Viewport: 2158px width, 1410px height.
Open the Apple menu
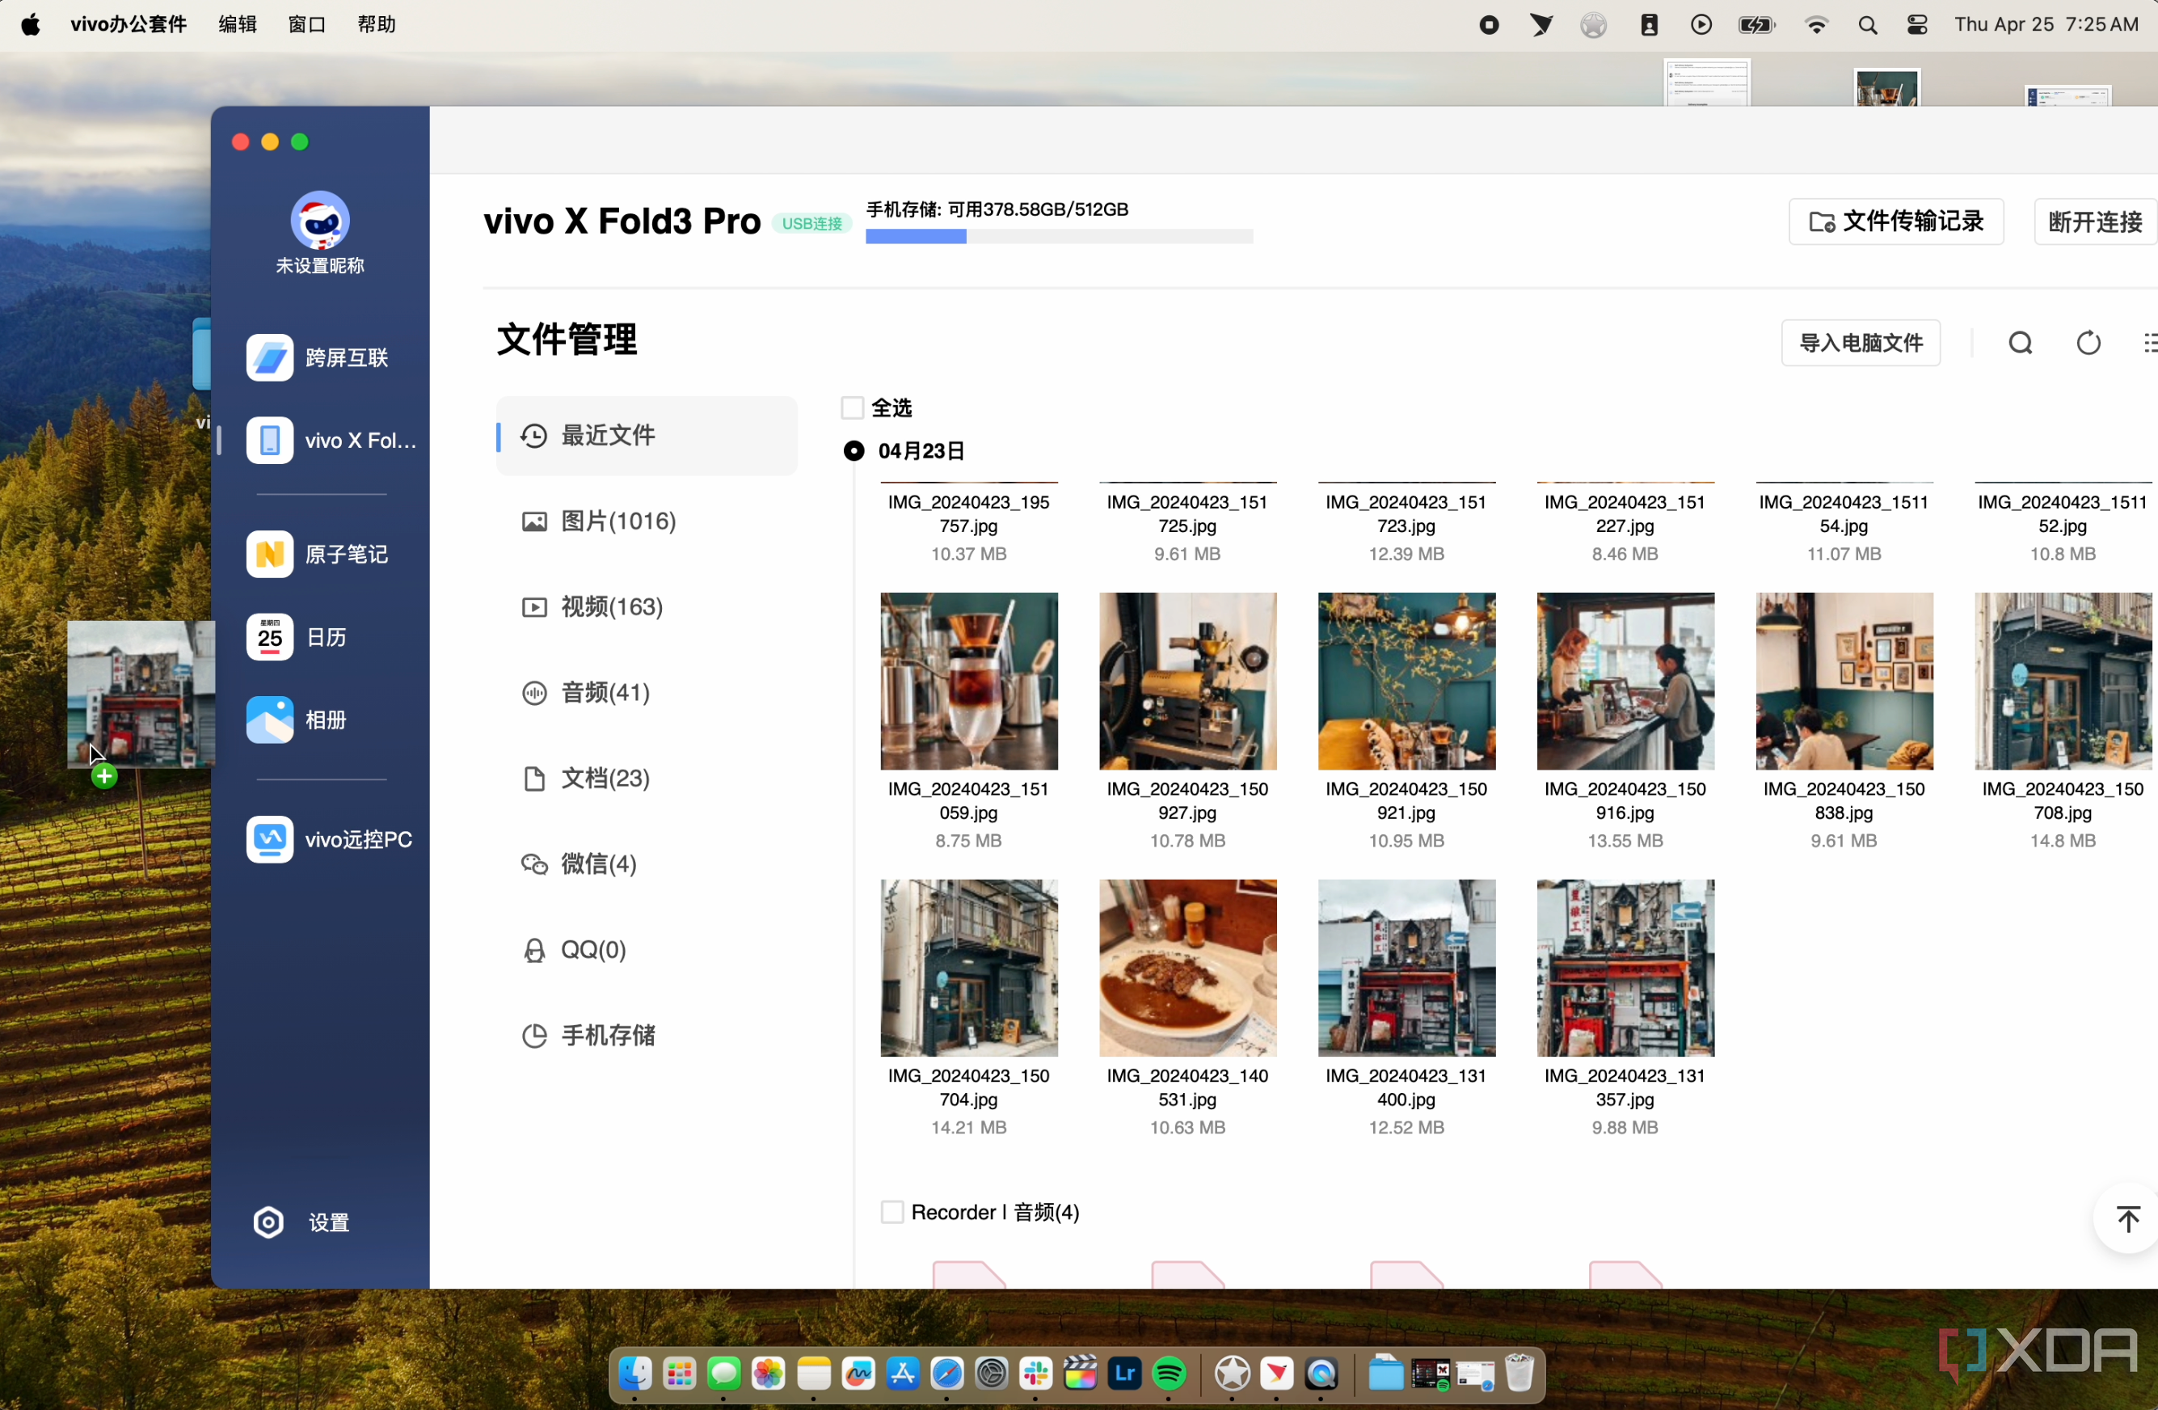[x=30, y=24]
